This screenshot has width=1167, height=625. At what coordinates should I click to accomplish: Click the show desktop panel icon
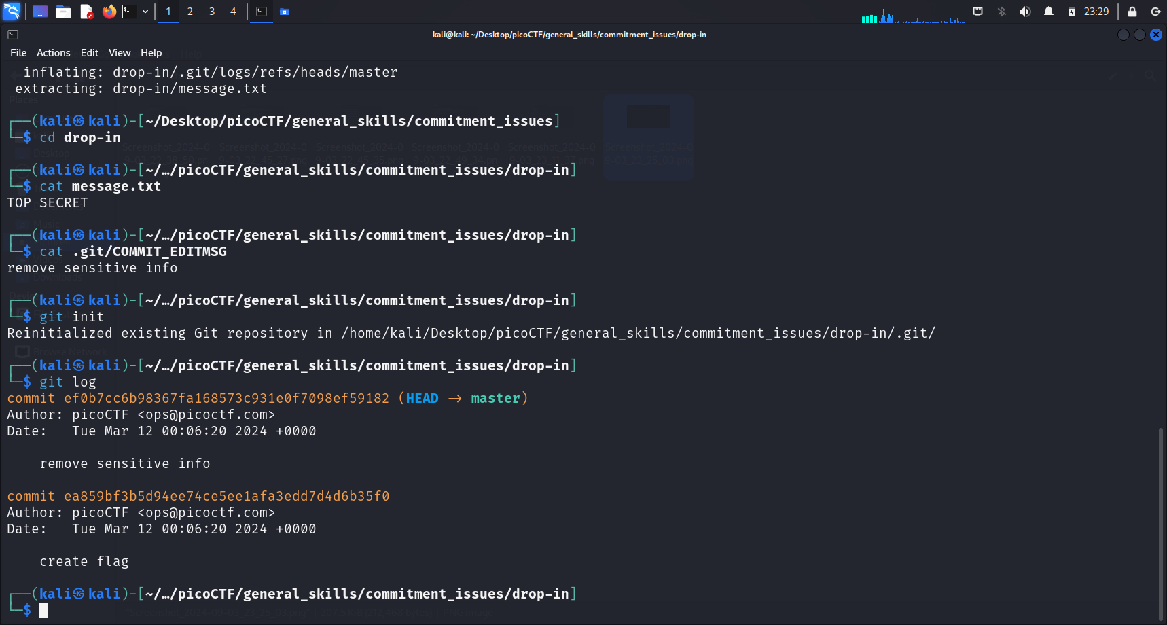(40, 12)
